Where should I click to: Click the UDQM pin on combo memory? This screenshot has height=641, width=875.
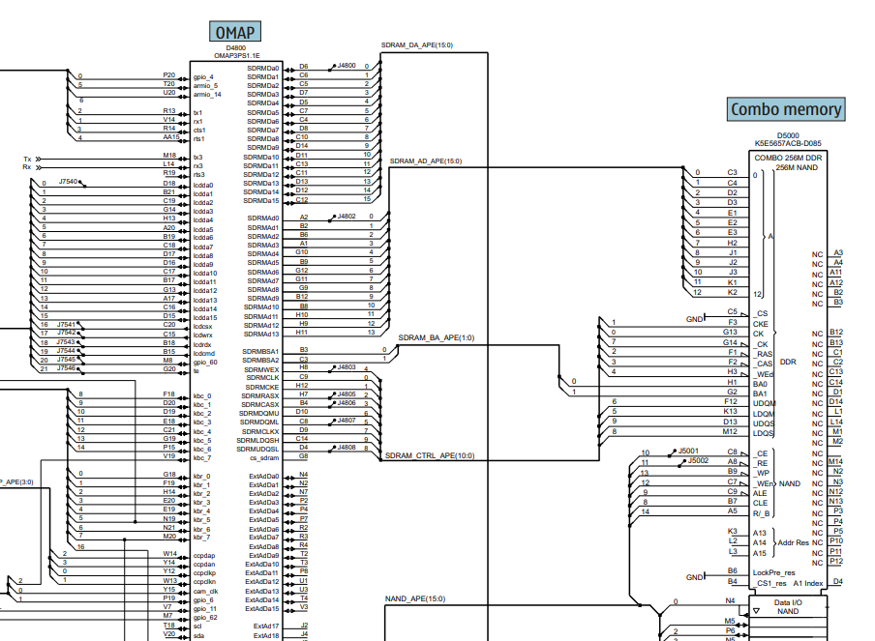tap(764, 403)
